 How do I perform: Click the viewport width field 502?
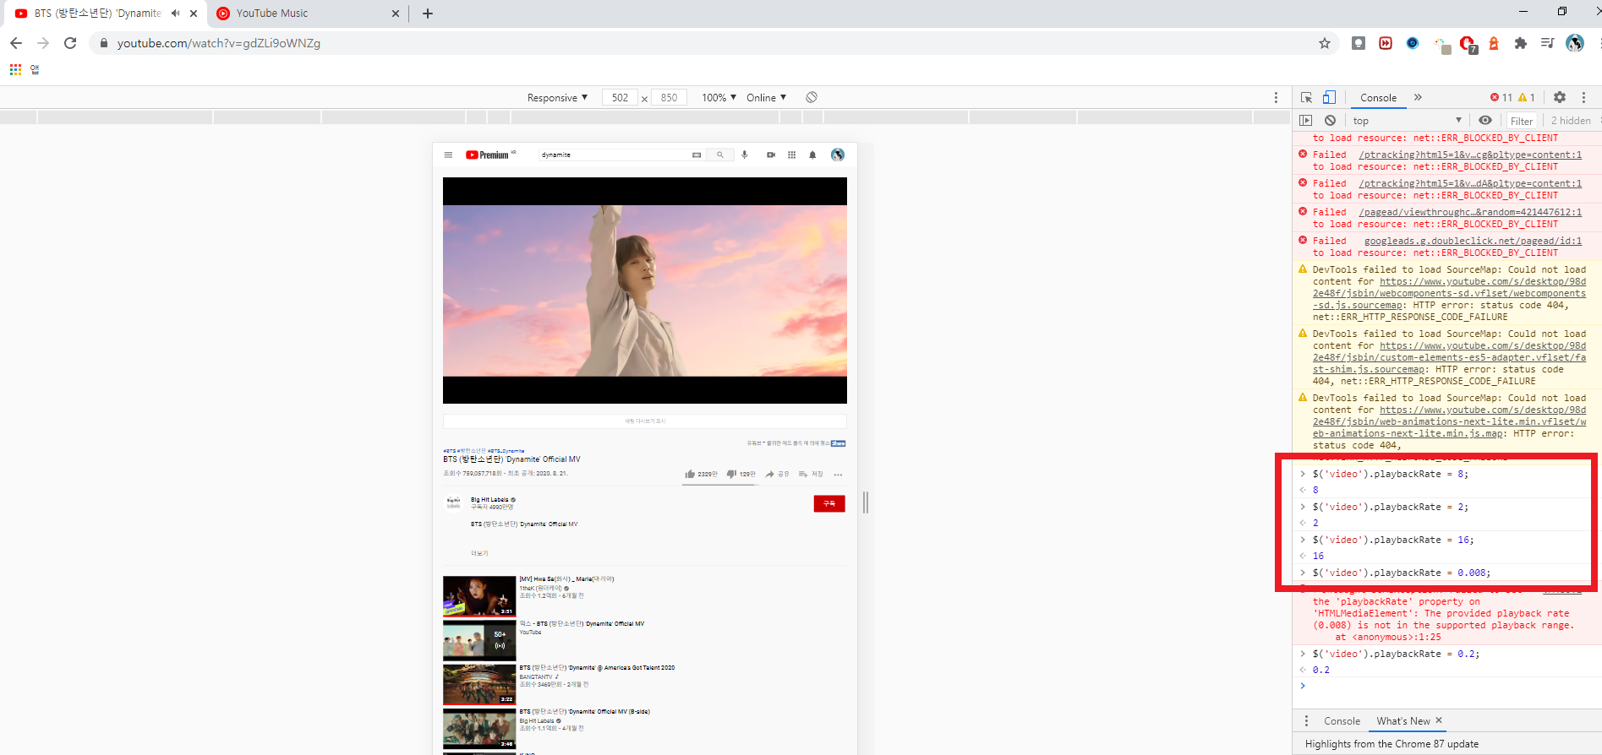pyautogui.click(x=620, y=98)
